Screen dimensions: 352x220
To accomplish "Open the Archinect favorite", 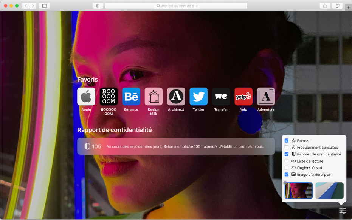I will pos(176,97).
